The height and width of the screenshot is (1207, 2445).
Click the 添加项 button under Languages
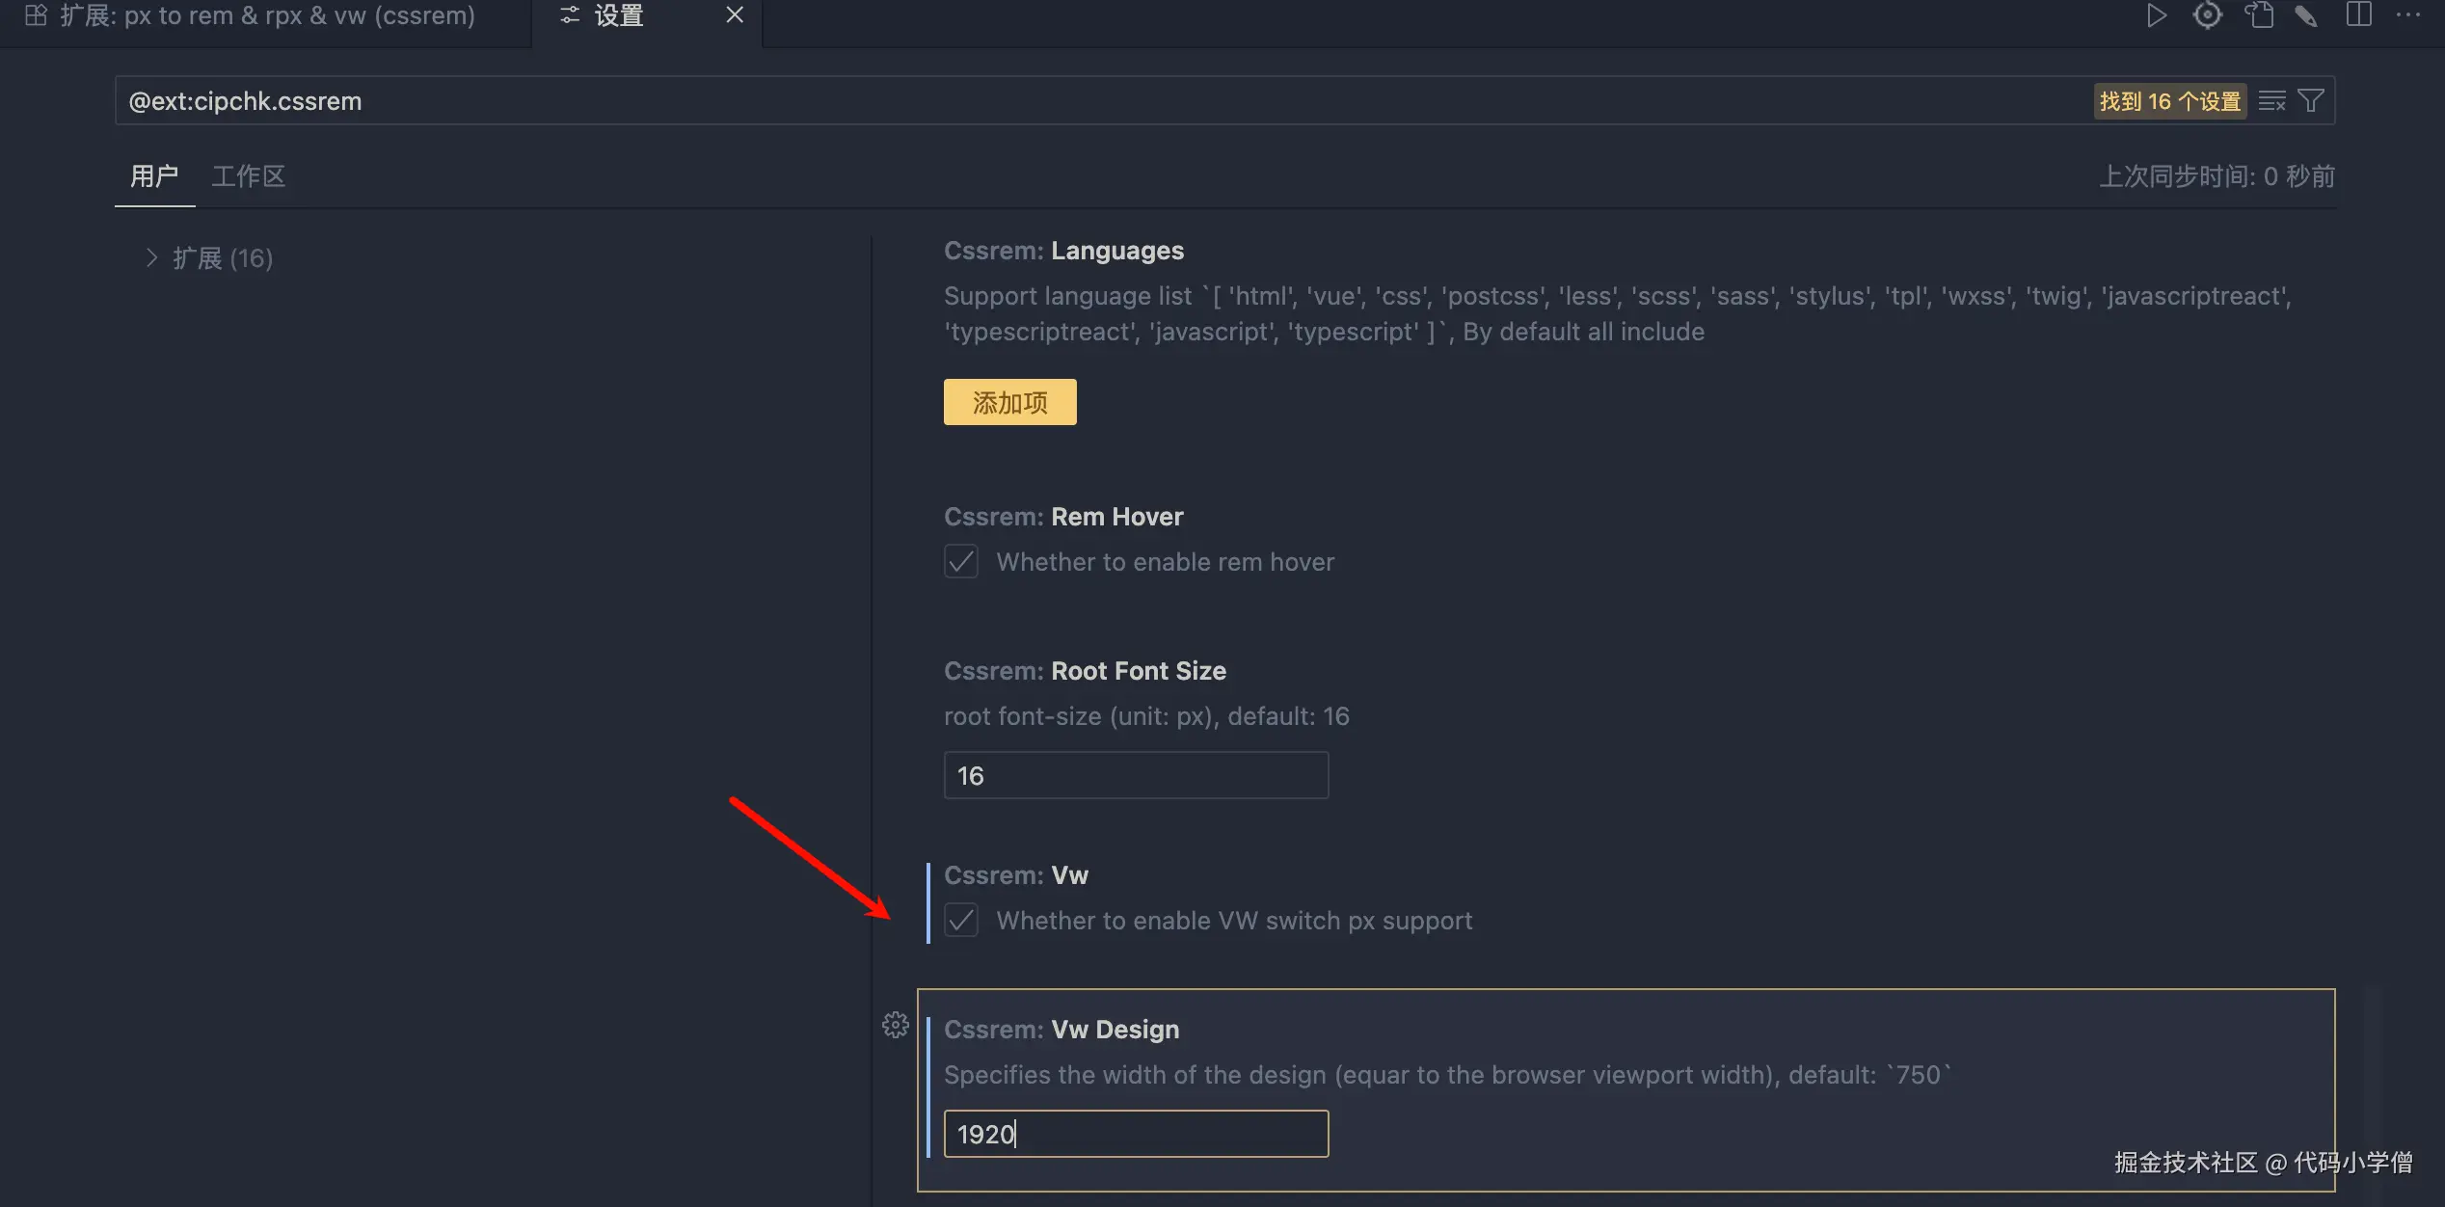(1009, 402)
